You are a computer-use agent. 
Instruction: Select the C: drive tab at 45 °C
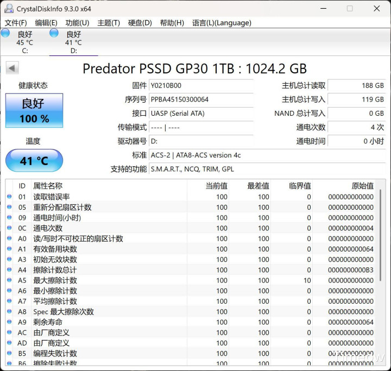pos(24,42)
